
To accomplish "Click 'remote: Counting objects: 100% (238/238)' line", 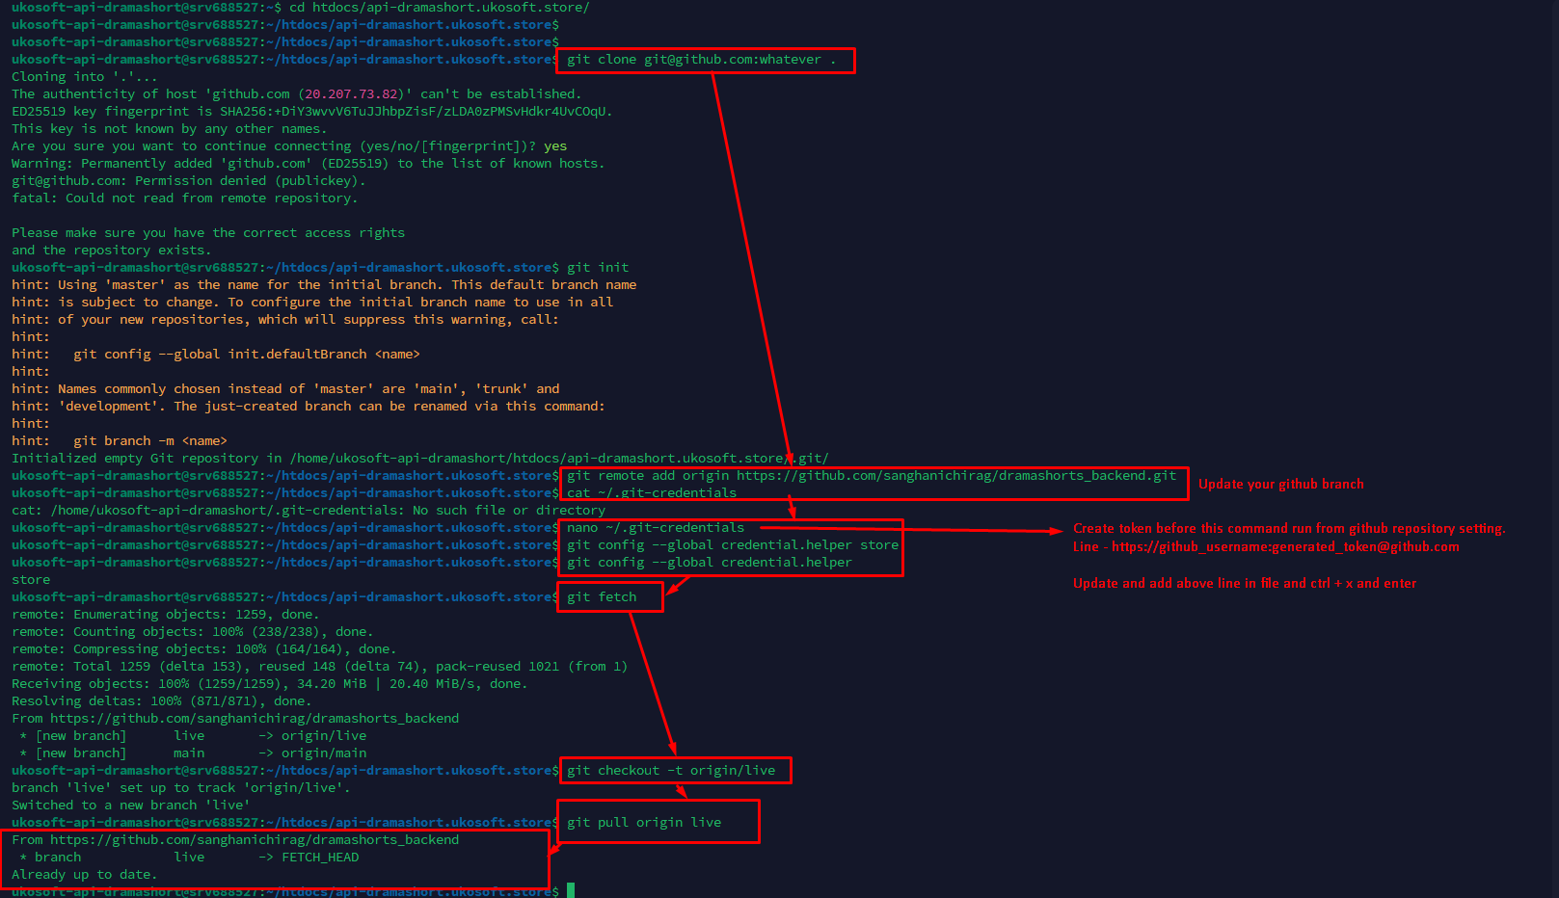I will [192, 632].
